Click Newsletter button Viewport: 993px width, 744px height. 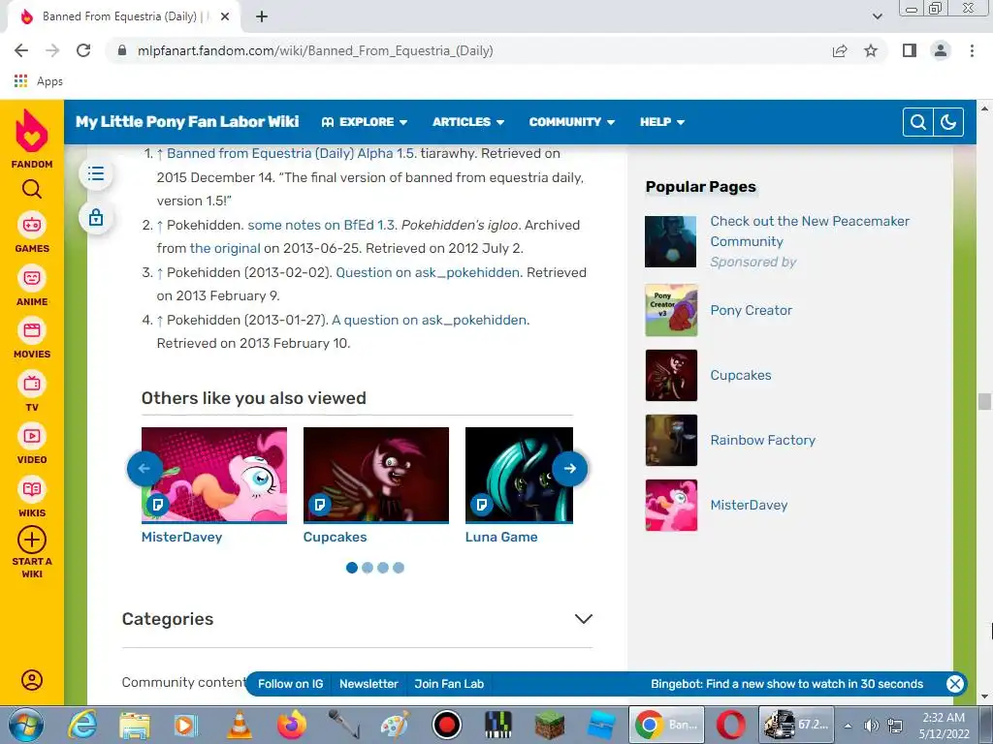[x=368, y=684]
